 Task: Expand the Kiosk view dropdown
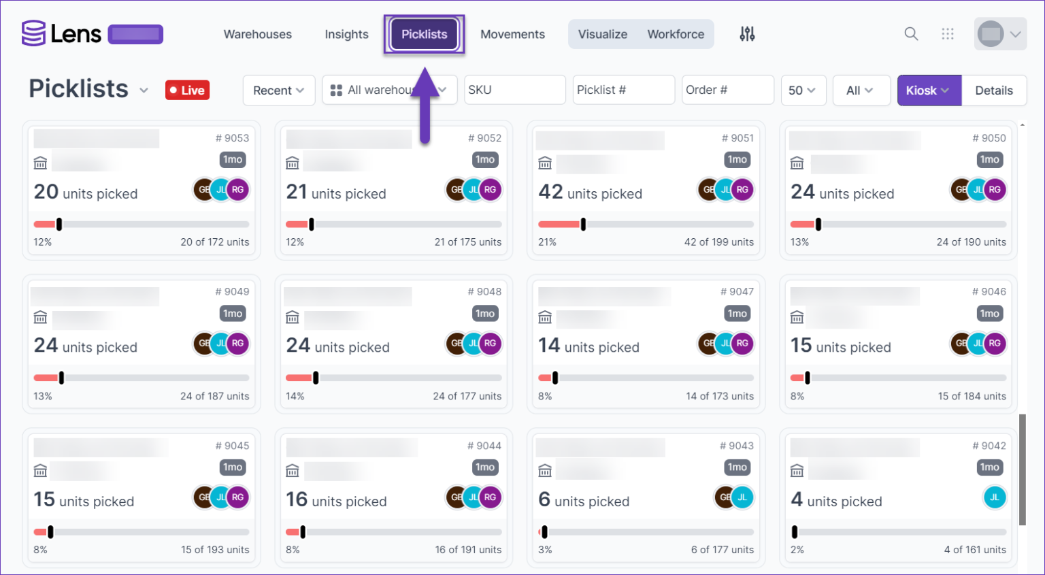(x=929, y=90)
